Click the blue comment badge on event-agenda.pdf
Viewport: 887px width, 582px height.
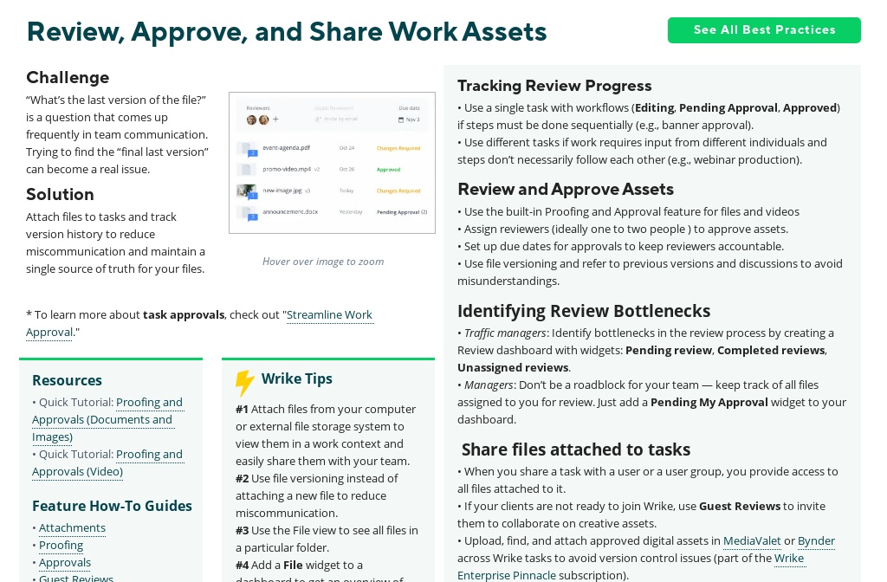(x=253, y=152)
